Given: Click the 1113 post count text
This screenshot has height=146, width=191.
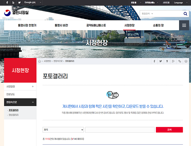Looking at the screenshot, I should click(47, 139).
